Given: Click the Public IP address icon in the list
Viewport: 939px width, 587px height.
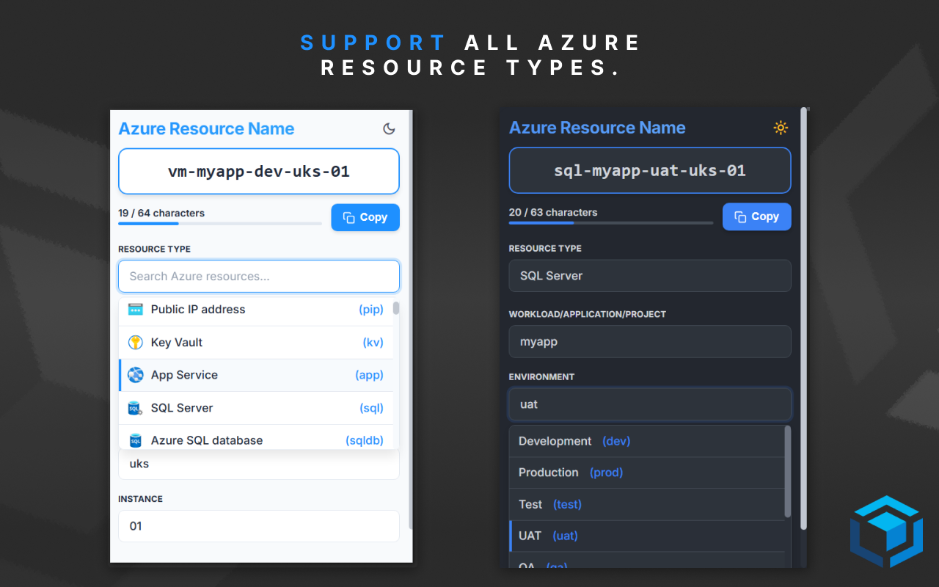Looking at the screenshot, I should tap(136, 309).
